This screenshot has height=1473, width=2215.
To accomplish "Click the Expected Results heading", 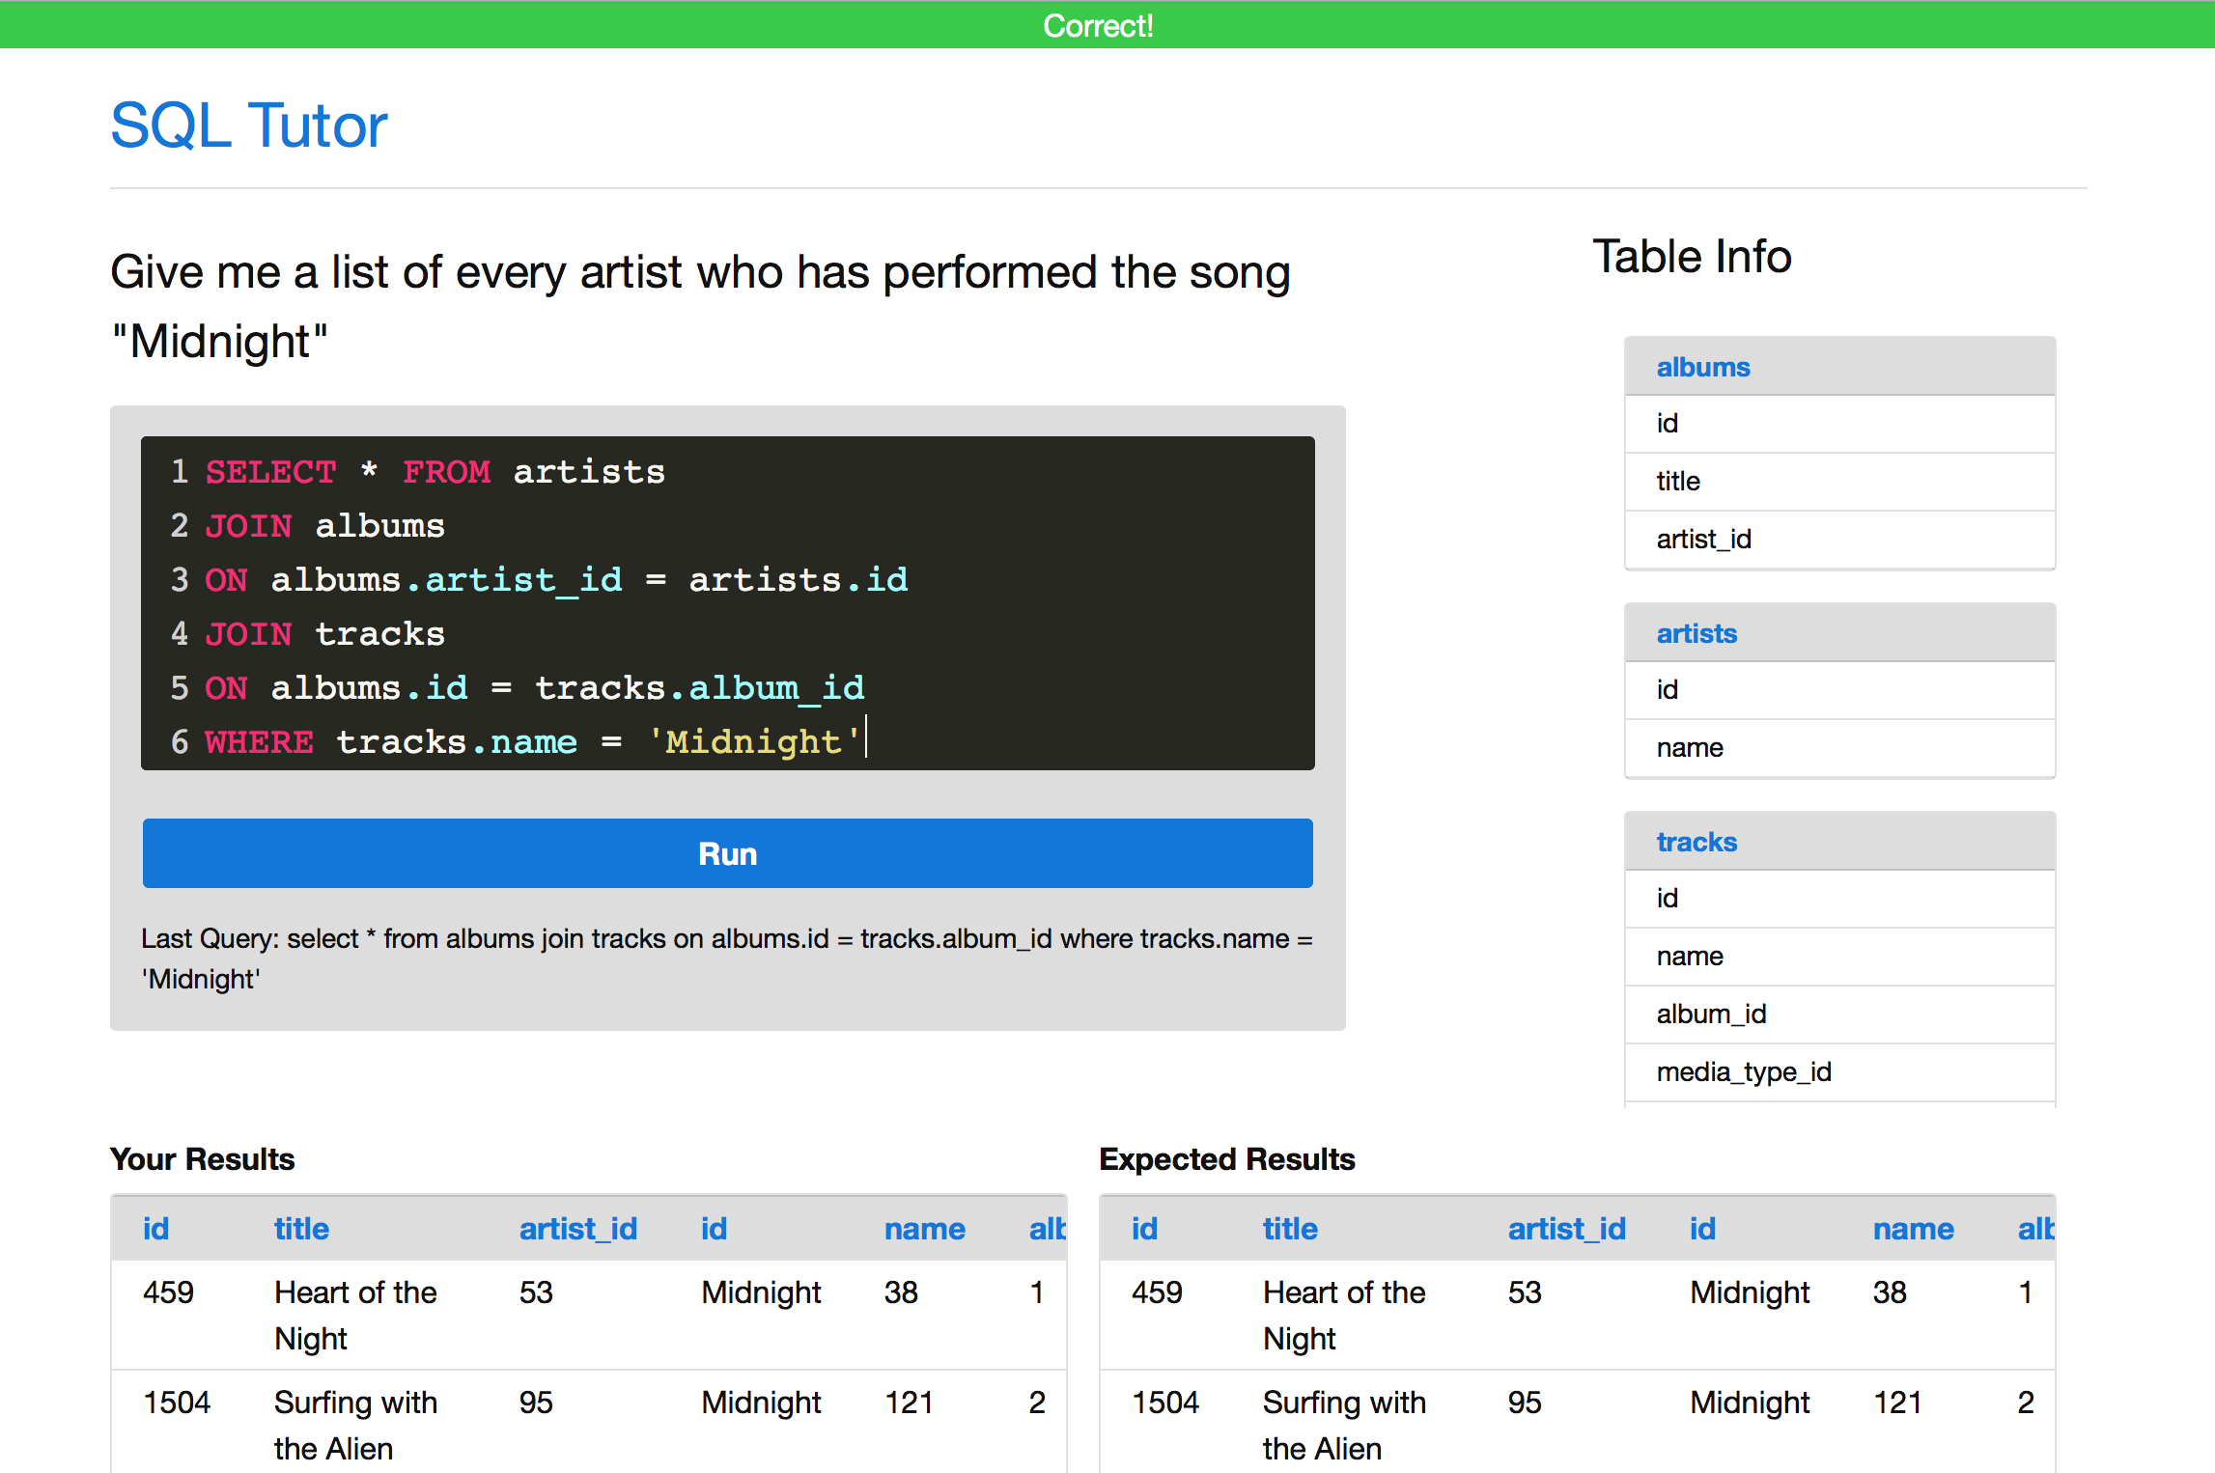I will coord(1227,1158).
